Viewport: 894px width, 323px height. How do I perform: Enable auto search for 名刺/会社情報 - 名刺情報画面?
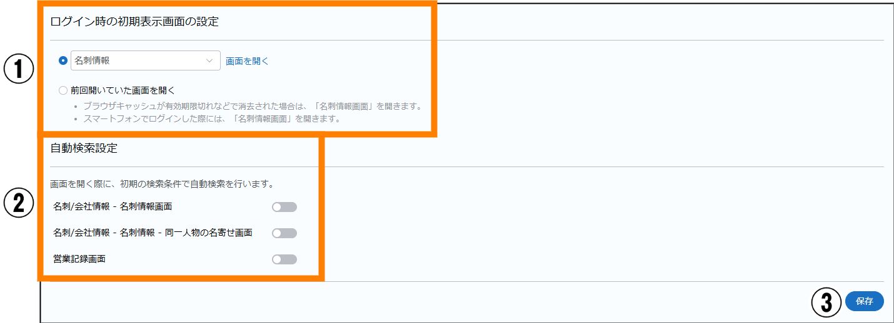284,207
